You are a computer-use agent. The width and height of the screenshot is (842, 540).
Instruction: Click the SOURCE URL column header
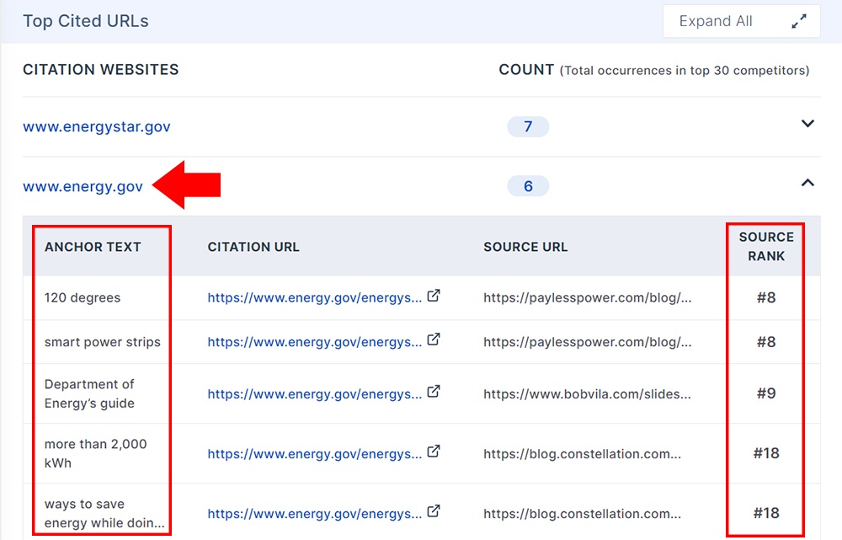525,247
